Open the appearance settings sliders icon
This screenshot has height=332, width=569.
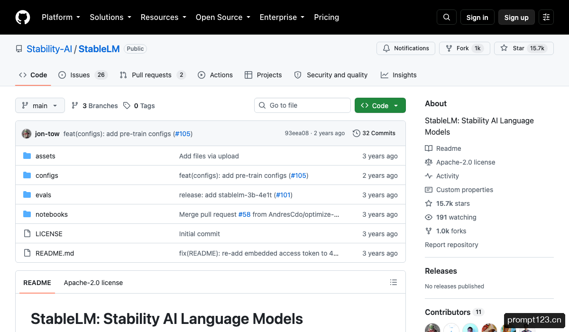(546, 17)
